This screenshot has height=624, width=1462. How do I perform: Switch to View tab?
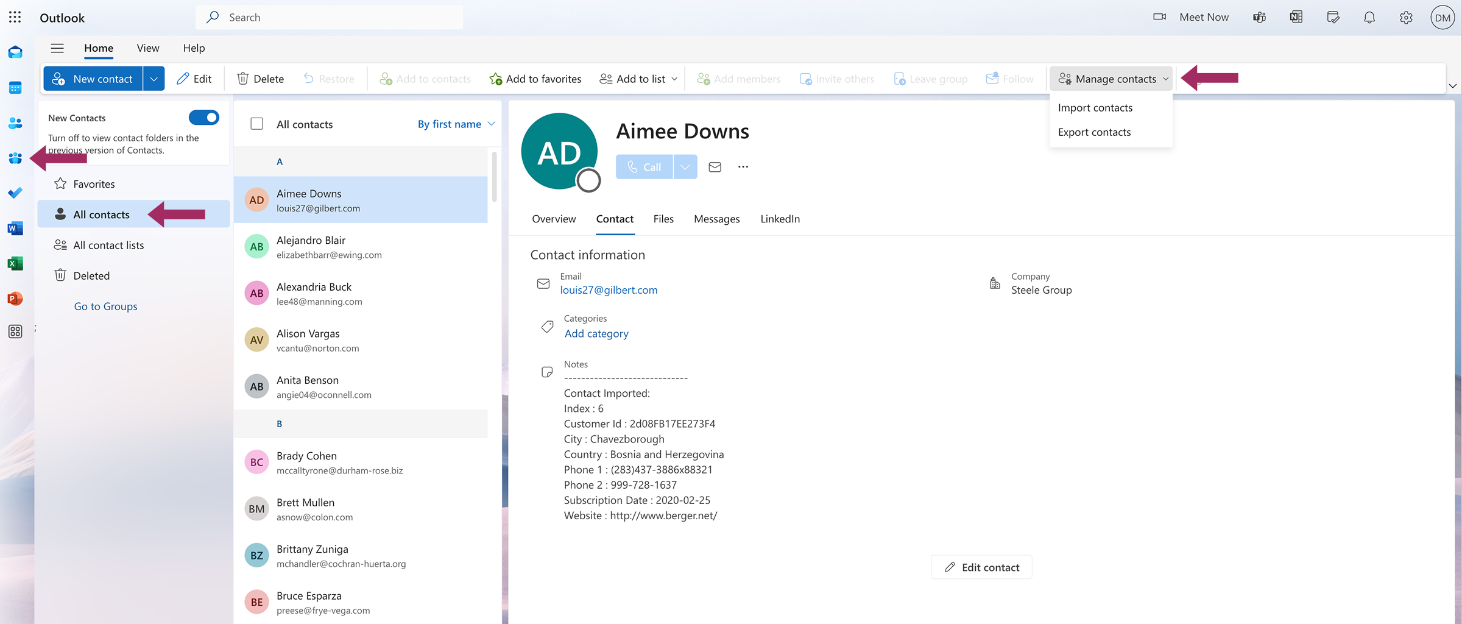tap(148, 48)
